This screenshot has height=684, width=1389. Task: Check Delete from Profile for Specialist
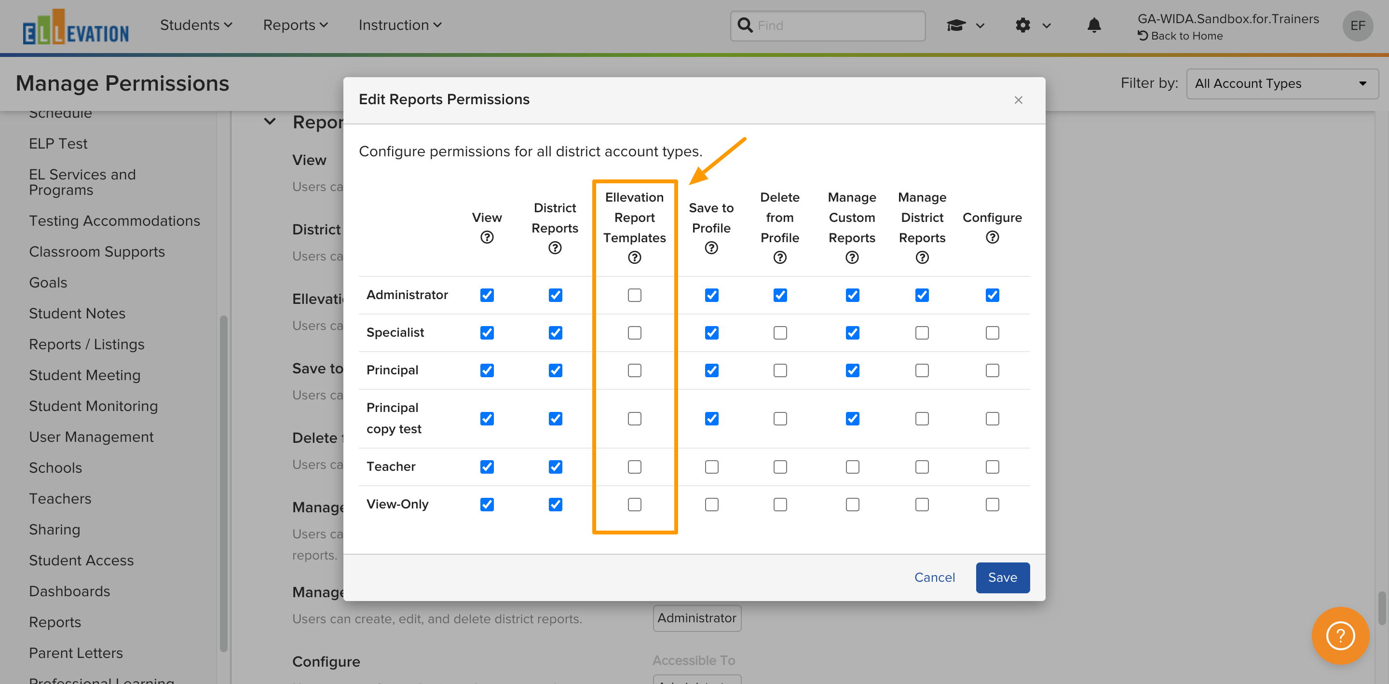780,333
